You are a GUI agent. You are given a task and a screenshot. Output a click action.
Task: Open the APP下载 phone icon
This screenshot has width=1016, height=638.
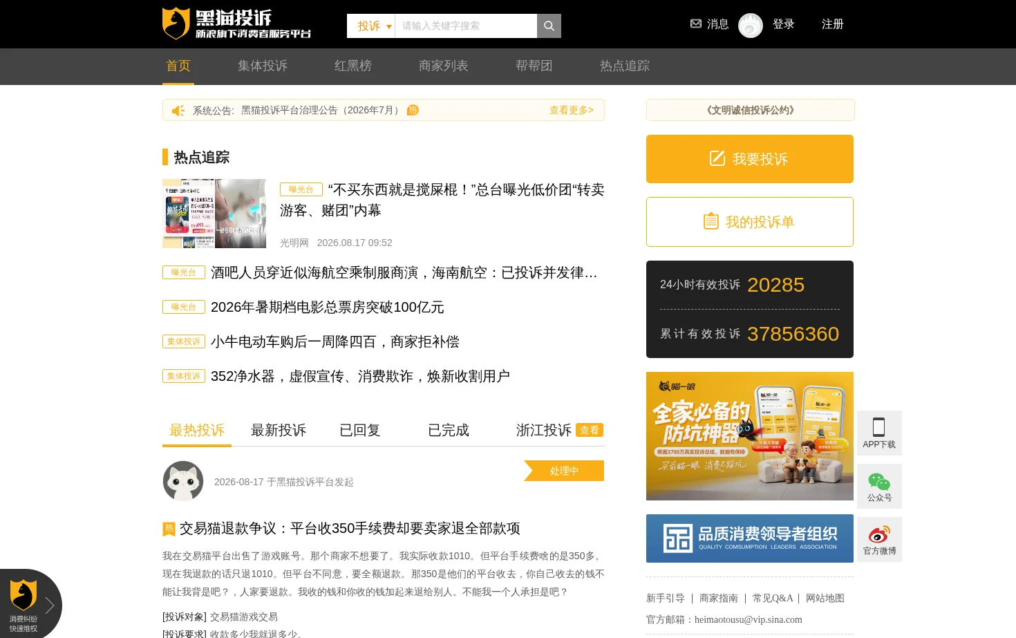coord(879,433)
